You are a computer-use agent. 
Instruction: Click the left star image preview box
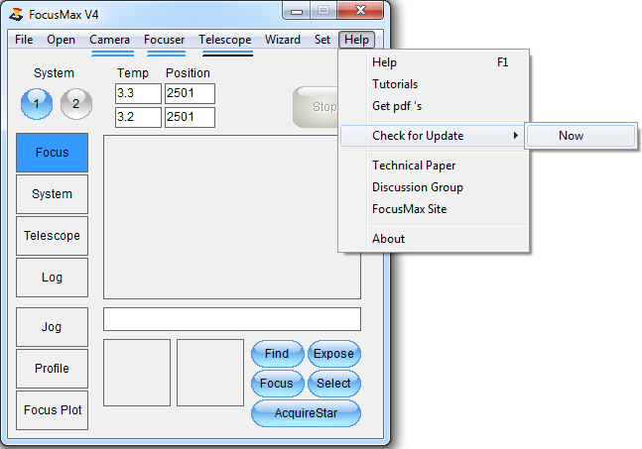coord(137,373)
